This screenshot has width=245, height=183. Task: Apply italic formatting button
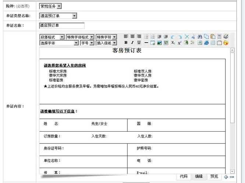pos(132,43)
